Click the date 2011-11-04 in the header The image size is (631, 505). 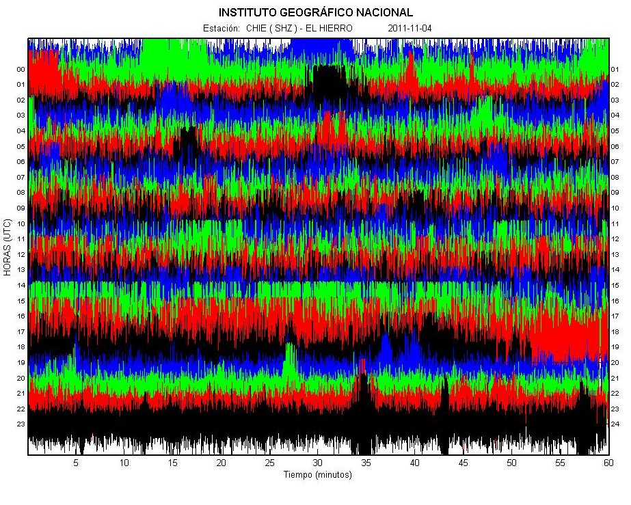pyautogui.click(x=410, y=29)
